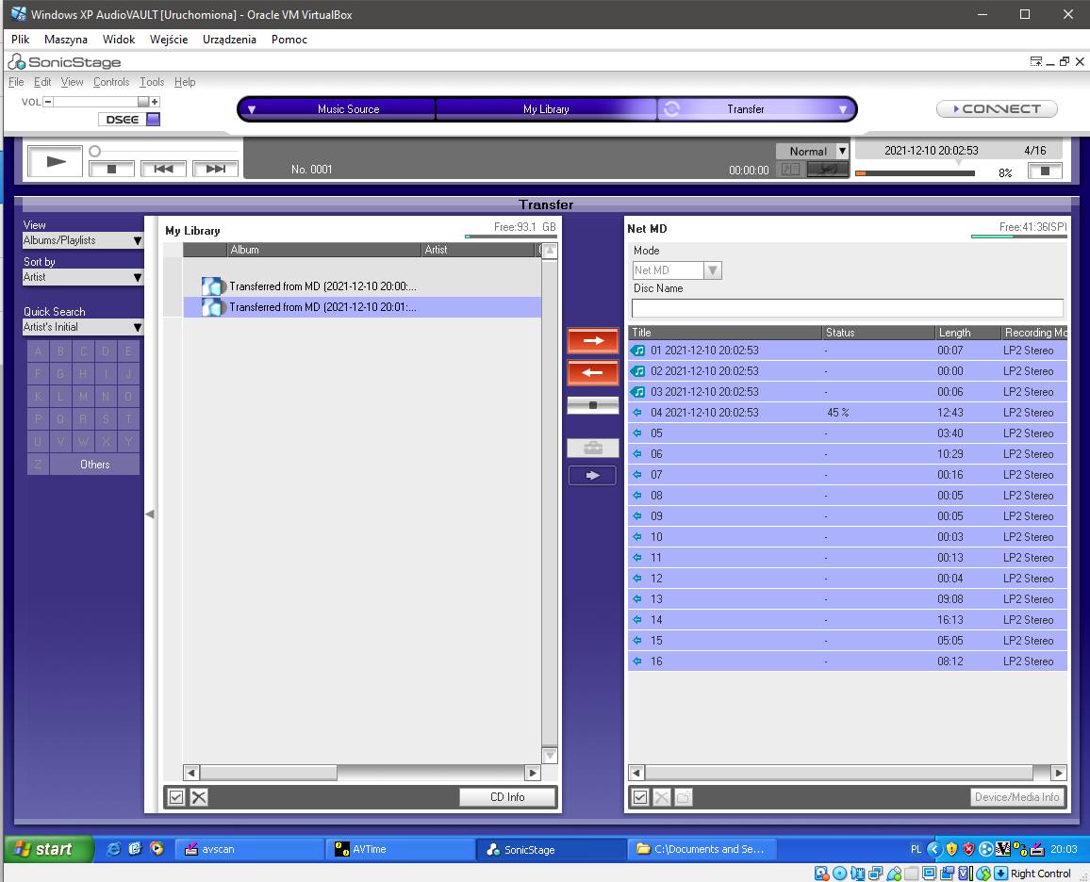Switch to avscan in the taskbar

248,849
